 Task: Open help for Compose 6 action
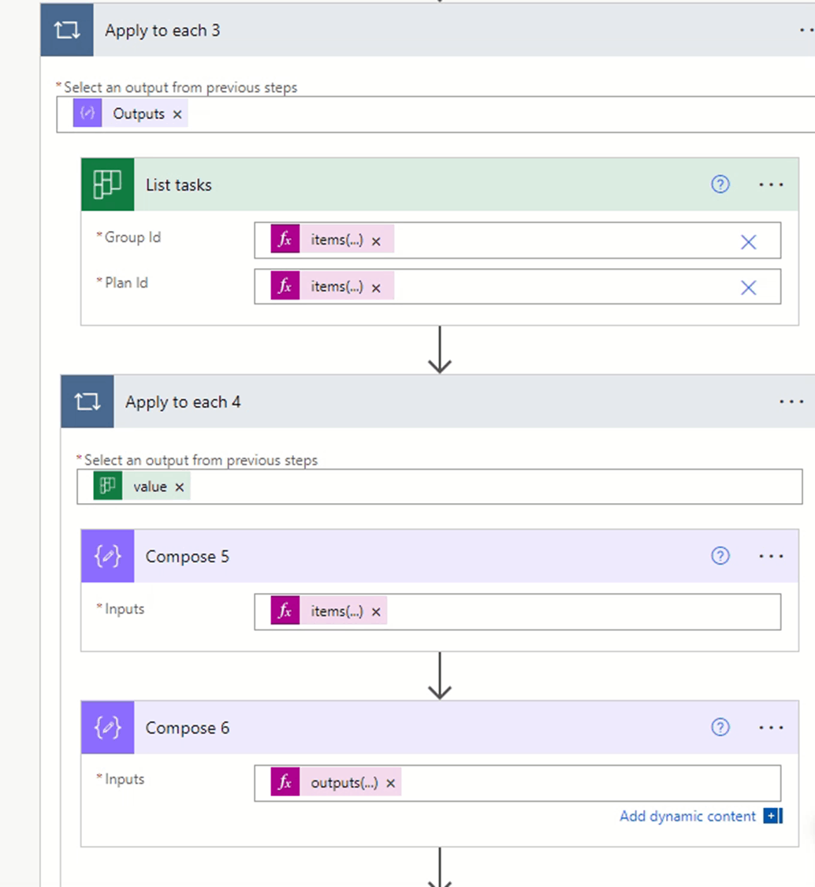(x=720, y=728)
